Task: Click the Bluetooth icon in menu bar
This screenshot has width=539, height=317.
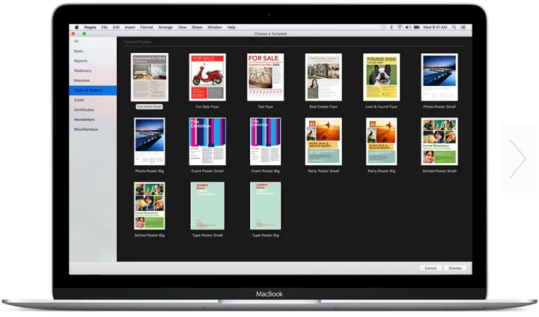Action: pos(392,27)
